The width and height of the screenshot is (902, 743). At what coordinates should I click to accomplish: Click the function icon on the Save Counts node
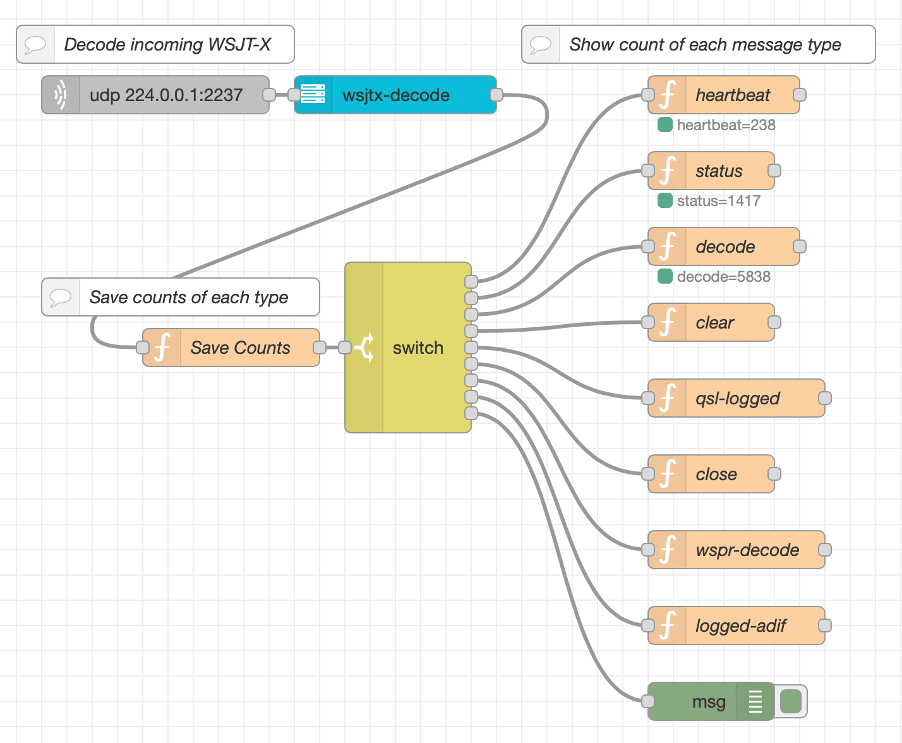tap(163, 347)
